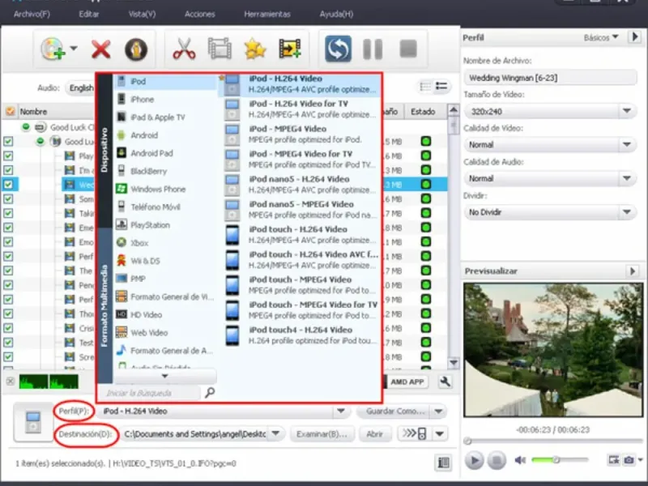Open the Ayuda(H) menu

tap(336, 14)
